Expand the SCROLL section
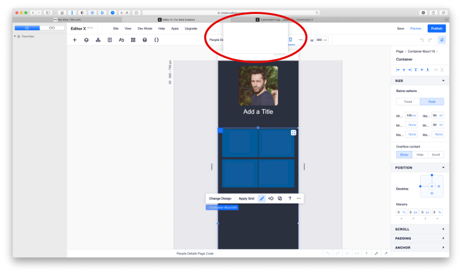 coord(443,229)
